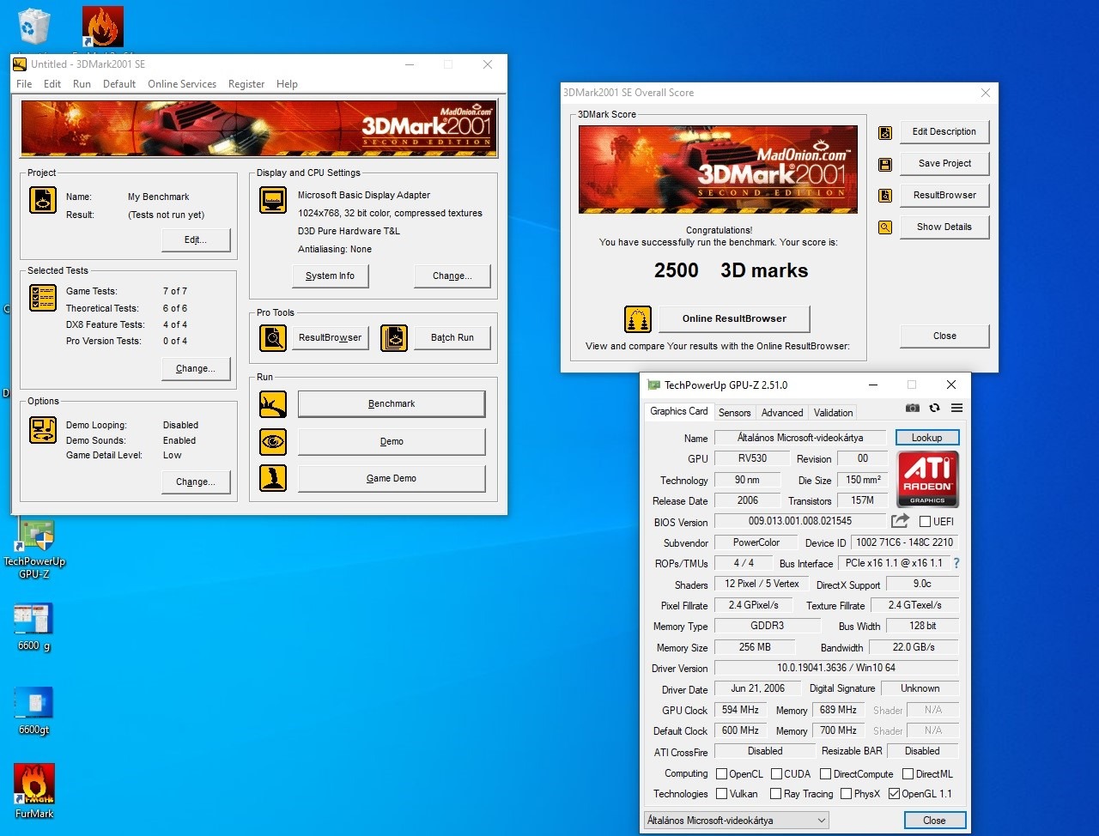Open the Help menu in 3DMark2001
1099x836 pixels.
click(287, 84)
